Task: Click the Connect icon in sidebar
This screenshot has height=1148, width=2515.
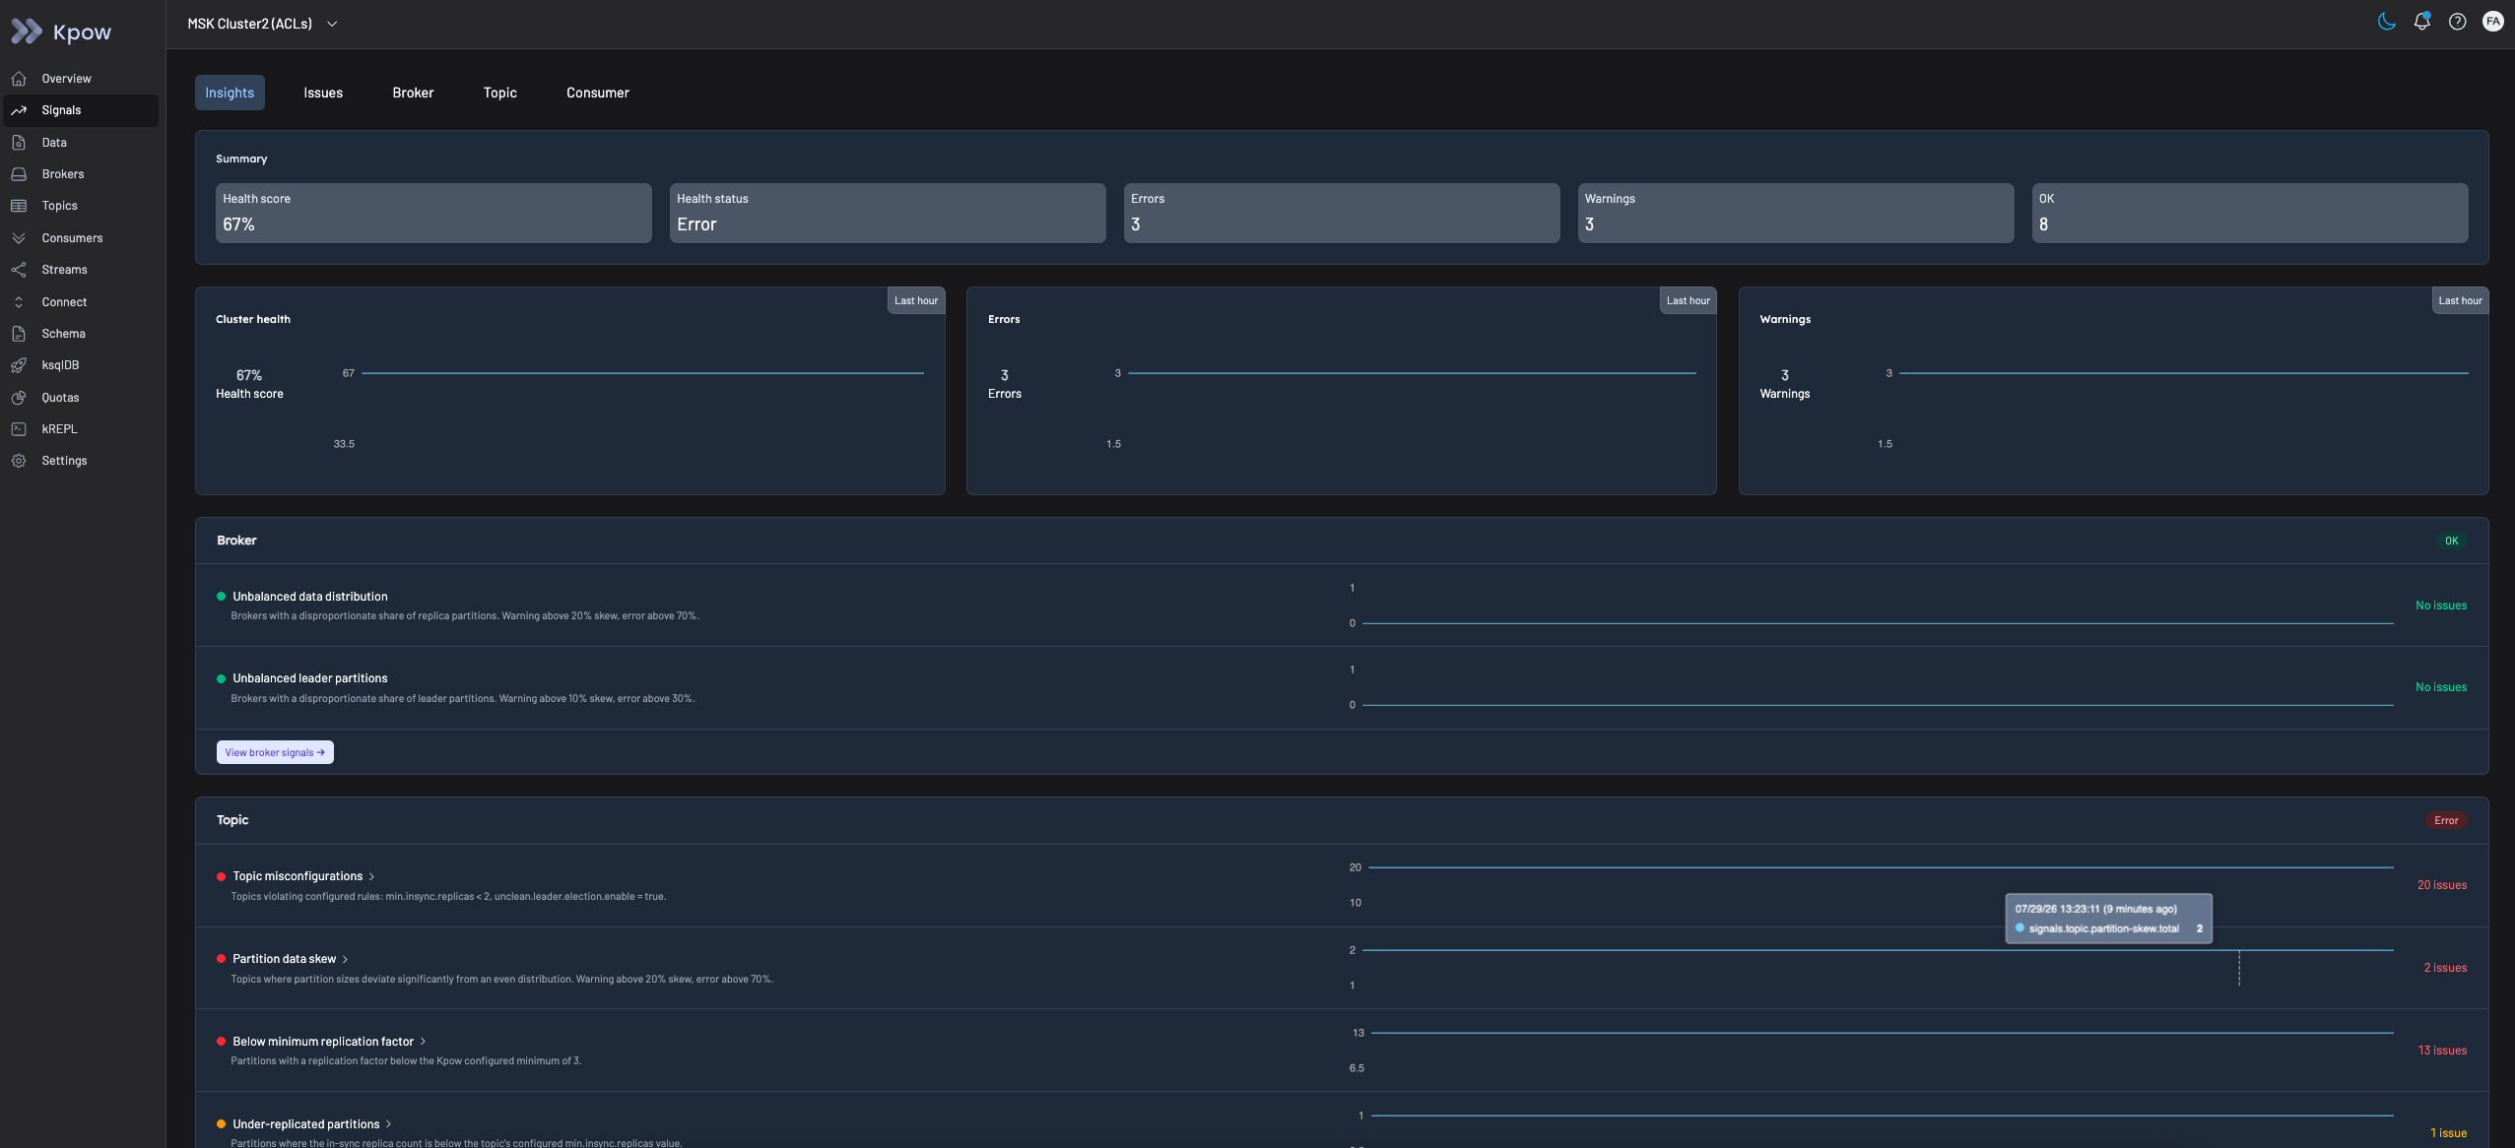Action: click(19, 302)
